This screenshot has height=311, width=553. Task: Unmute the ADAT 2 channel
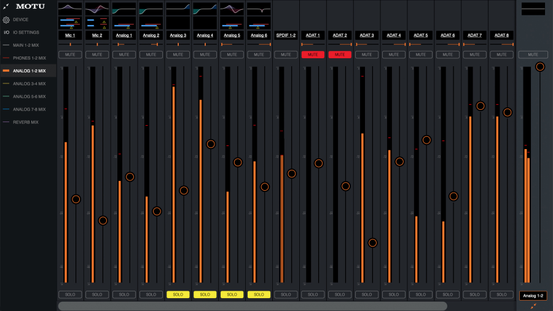pyautogui.click(x=340, y=55)
